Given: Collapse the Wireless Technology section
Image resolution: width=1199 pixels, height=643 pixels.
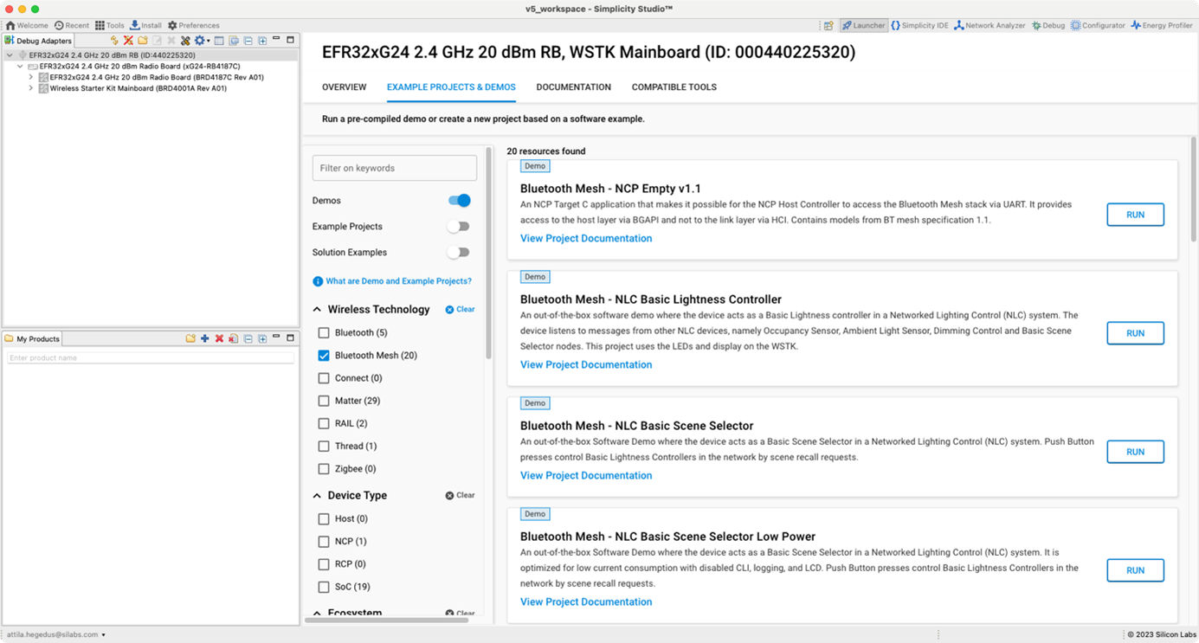Looking at the screenshot, I should (x=317, y=310).
